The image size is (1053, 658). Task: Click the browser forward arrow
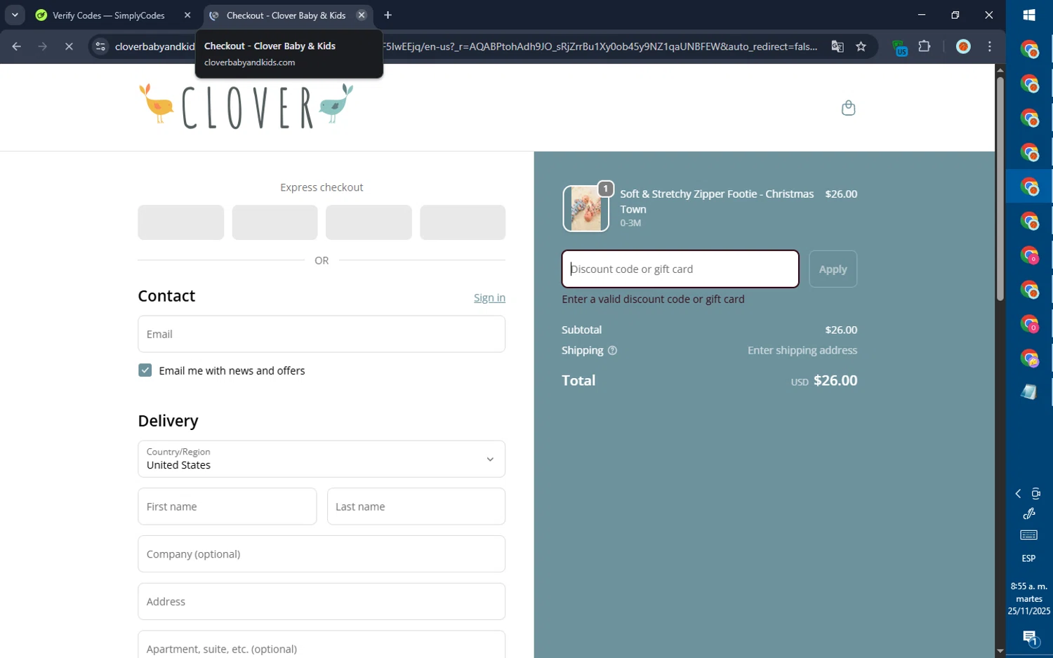click(43, 46)
